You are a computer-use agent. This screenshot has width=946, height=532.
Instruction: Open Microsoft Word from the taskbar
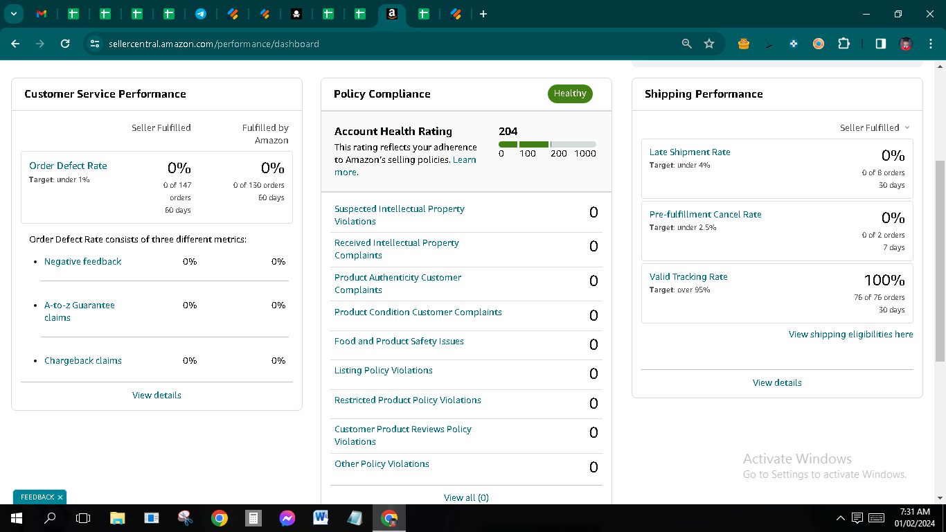(x=321, y=518)
